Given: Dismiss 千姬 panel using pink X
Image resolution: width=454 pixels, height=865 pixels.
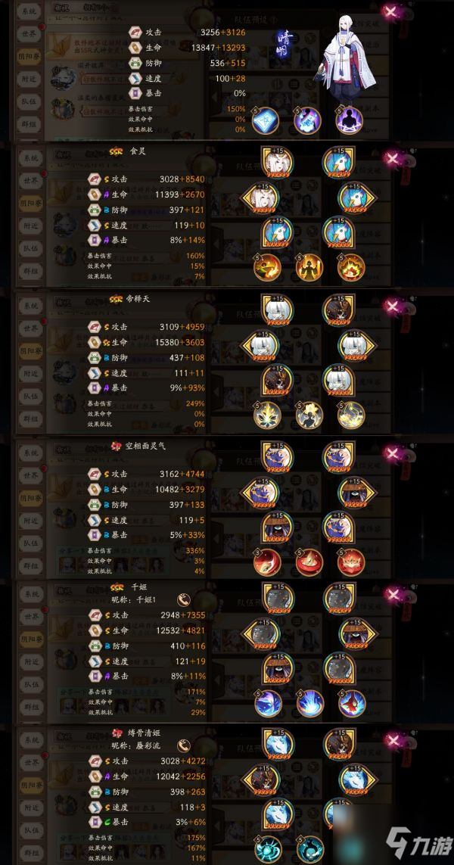Looking at the screenshot, I should (392, 594).
